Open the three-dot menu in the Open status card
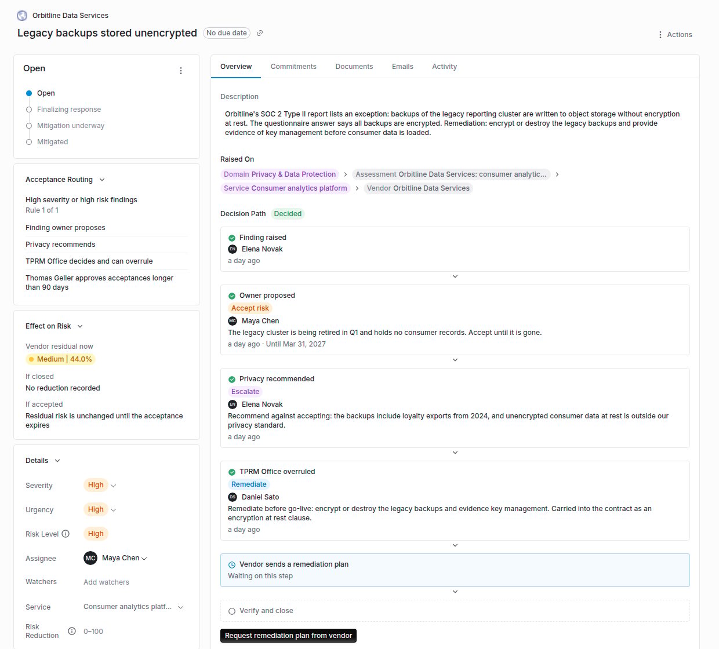 [x=181, y=71]
